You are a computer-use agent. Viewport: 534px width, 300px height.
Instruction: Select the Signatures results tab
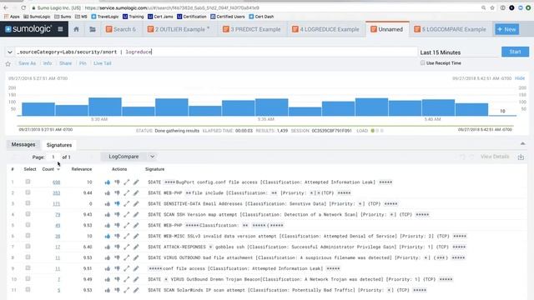point(59,145)
